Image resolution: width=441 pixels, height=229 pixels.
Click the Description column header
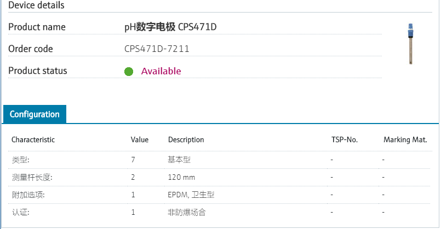click(186, 140)
